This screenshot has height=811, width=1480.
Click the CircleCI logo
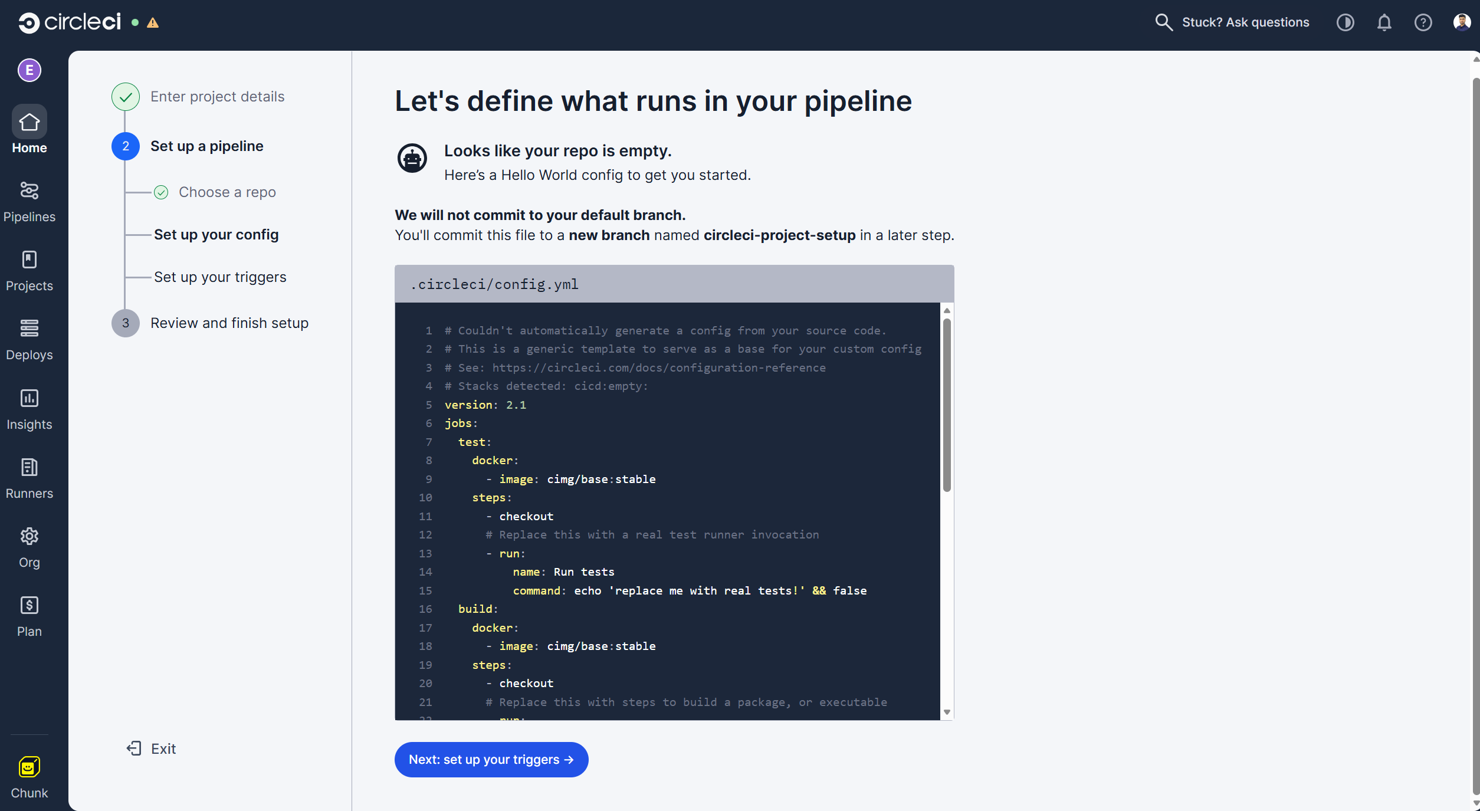[x=70, y=22]
